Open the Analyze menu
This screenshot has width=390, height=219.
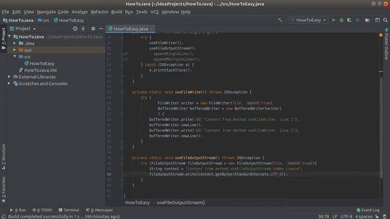80,12
